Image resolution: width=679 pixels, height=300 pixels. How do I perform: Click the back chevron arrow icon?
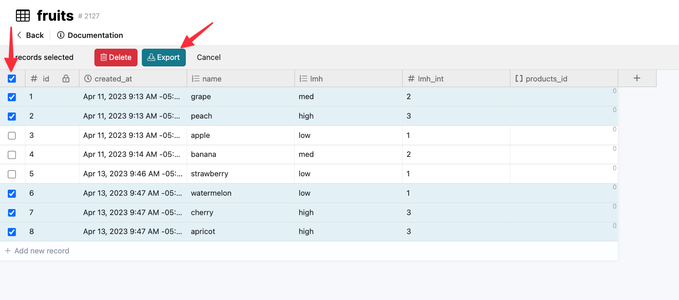point(19,35)
